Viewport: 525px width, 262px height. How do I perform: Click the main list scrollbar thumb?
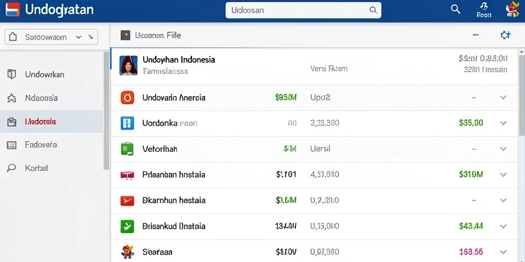[521, 95]
